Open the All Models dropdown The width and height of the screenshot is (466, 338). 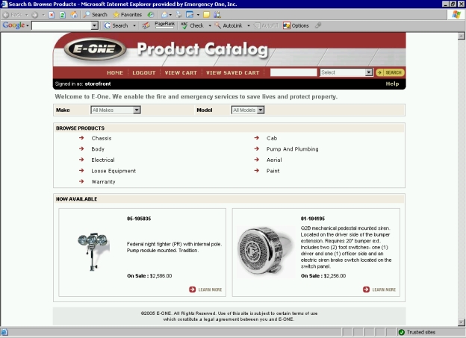248,110
